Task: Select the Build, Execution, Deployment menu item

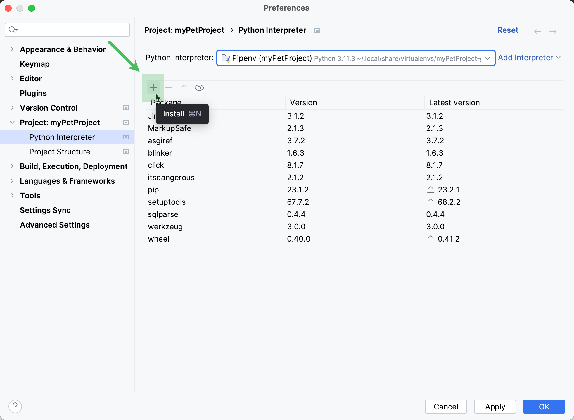Action: (x=74, y=166)
